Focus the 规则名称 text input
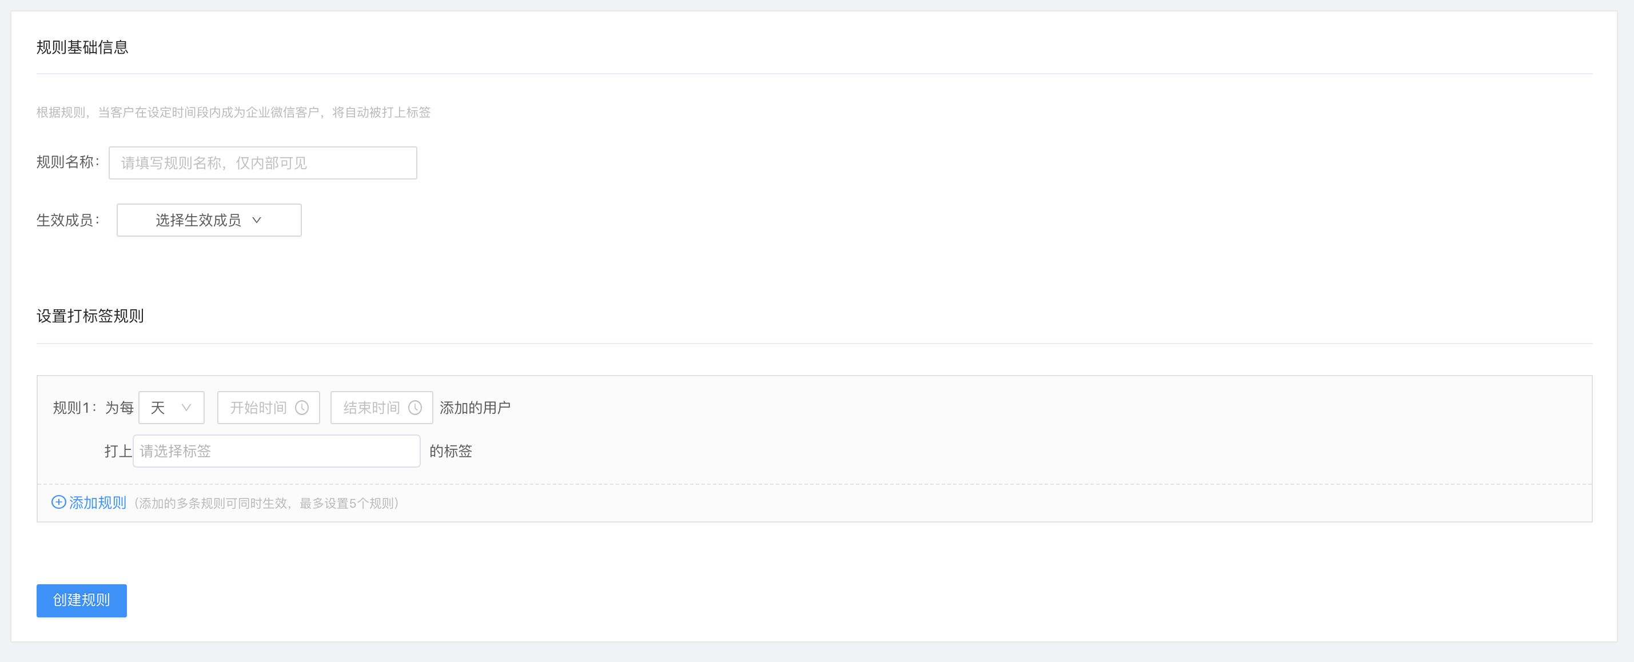 [x=262, y=163]
